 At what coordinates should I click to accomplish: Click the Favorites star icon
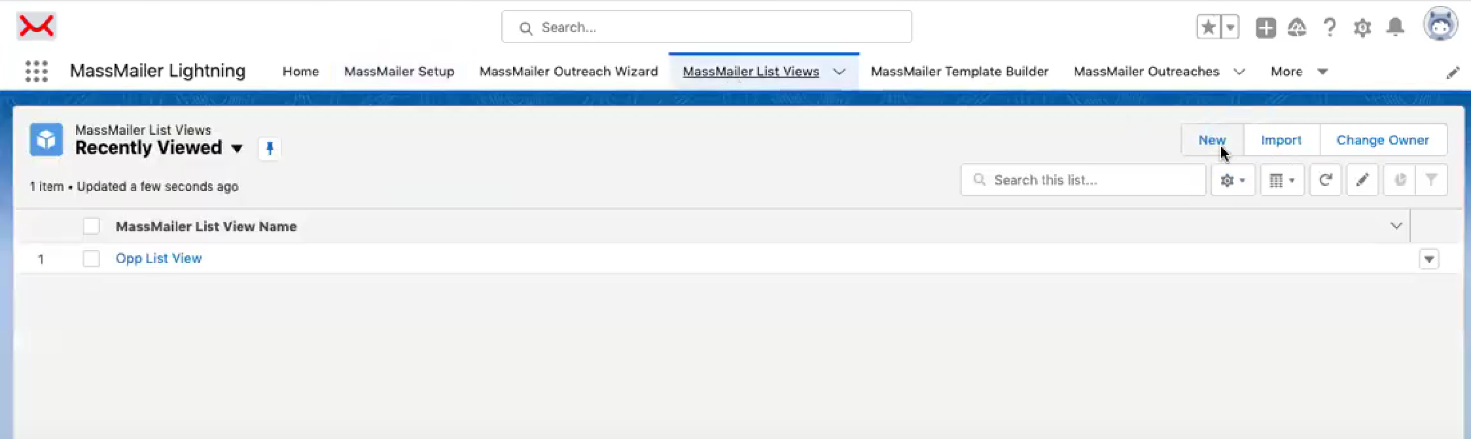click(1208, 27)
